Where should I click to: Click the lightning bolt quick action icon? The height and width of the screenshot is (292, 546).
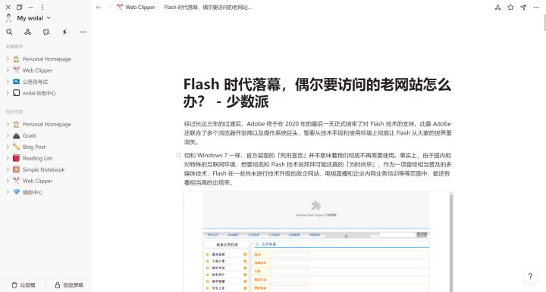click(x=64, y=32)
